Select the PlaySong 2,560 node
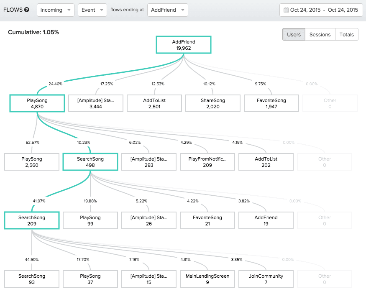The width and height of the screenshot is (366, 294). click(x=32, y=162)
